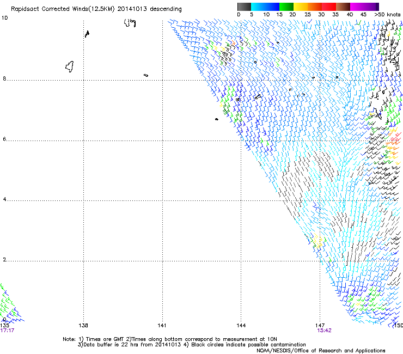Click the legend's '40' knots label
This screenshot has width=403, height=354.
tap(350, 15)
